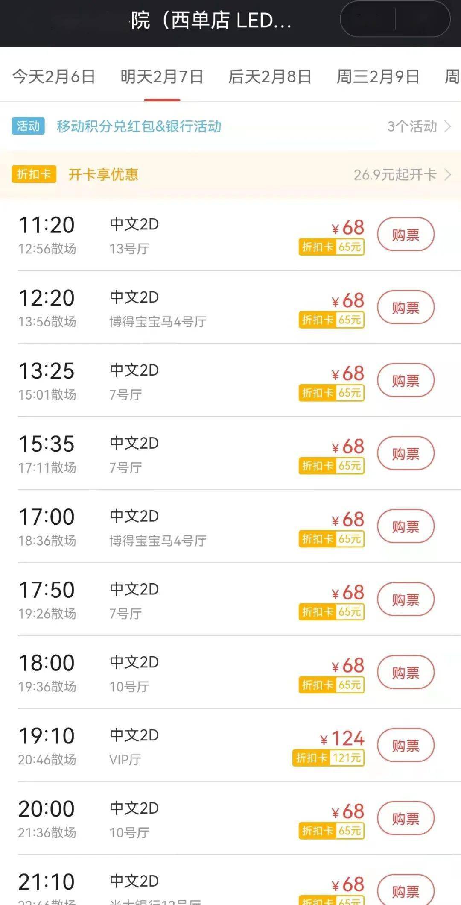Click 折扣卡 65元 tag for 11:20 show
The image size is (461, 905).
coord(331,247)
